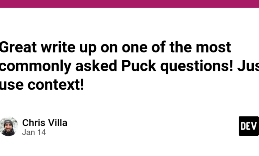Open Chris Villa's profile avatar photo
Viewport: 259px width, 156px height.
pyautogui.click(x=9, y=126)
